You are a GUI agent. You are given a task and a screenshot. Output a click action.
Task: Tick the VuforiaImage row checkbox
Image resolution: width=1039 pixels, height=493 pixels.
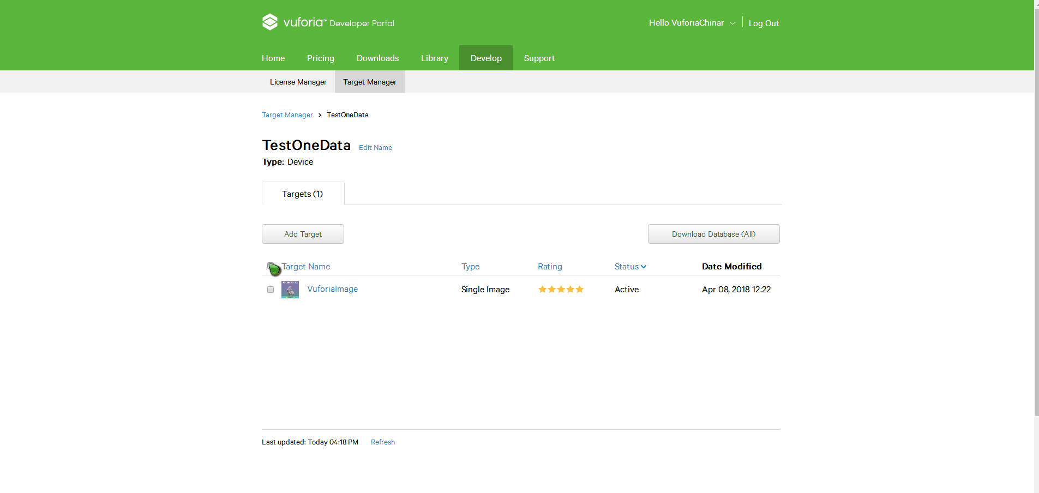[271, 290]
